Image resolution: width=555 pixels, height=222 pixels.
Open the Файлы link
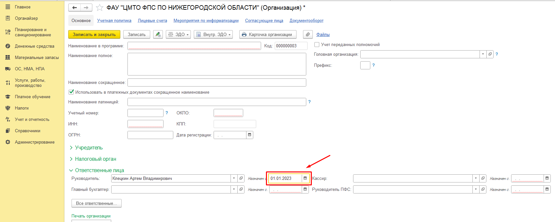(x=323, y=35)
